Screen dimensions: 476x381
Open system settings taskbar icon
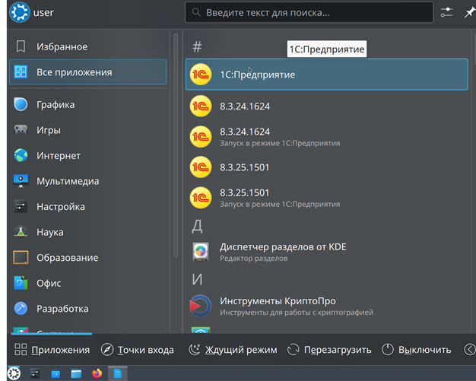(35, 373)
